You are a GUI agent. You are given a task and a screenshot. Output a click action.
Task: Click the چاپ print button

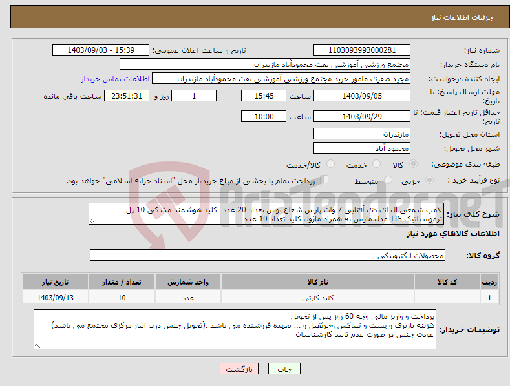point(284,369)
